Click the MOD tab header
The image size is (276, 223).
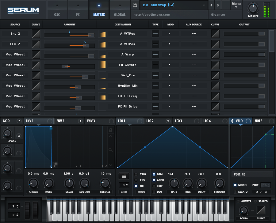click(x=12, y=121)
